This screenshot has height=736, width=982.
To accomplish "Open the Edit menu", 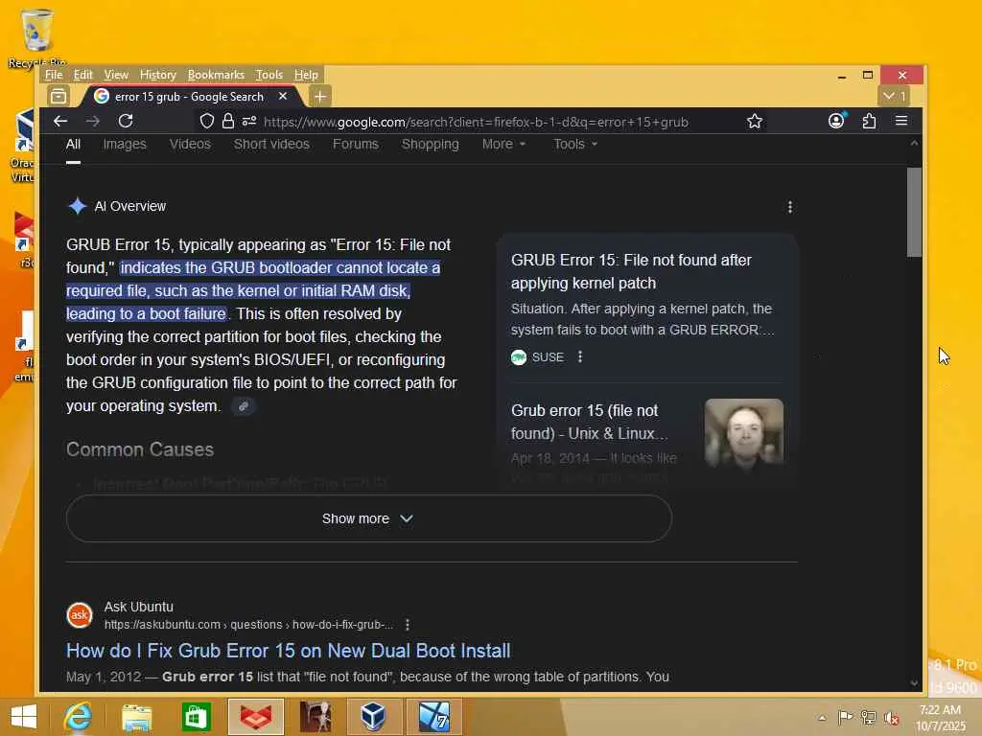I will click(82, 75).
